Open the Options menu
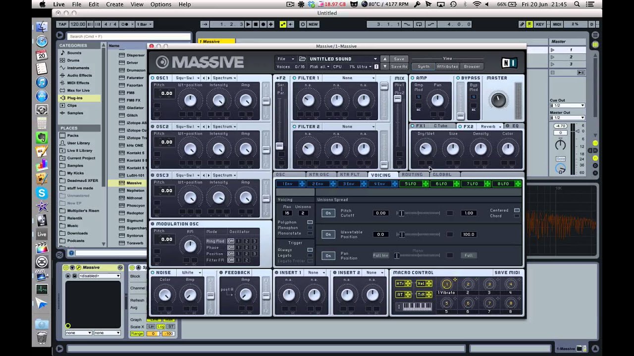The height and width of the screenshot is (356, 634). pyautogui.click(x=160, y=4)
